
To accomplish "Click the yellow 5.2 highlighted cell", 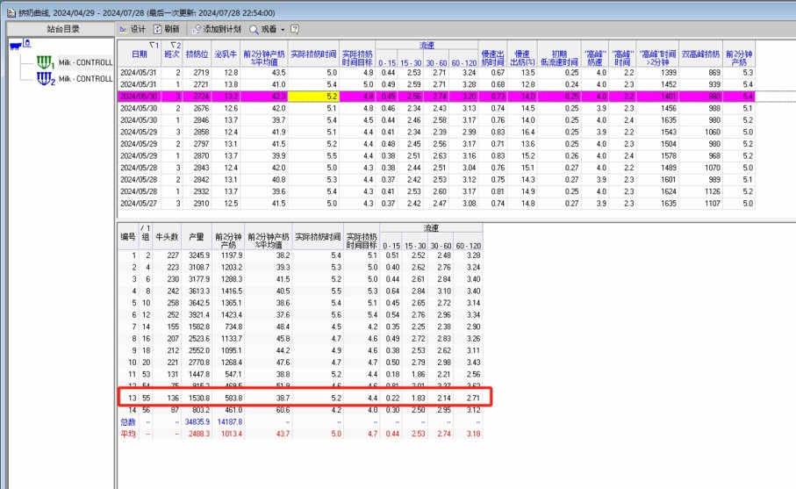I will pos(314,96).
